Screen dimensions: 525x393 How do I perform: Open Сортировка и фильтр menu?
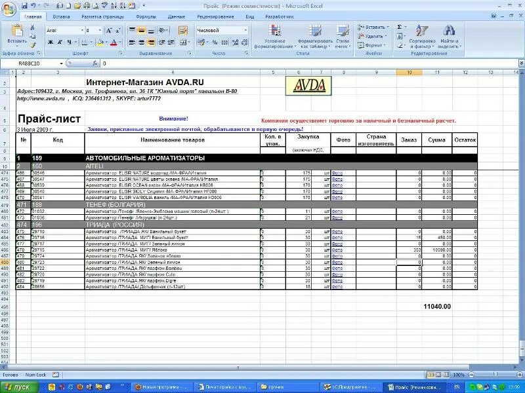click(x=421, y=37)
